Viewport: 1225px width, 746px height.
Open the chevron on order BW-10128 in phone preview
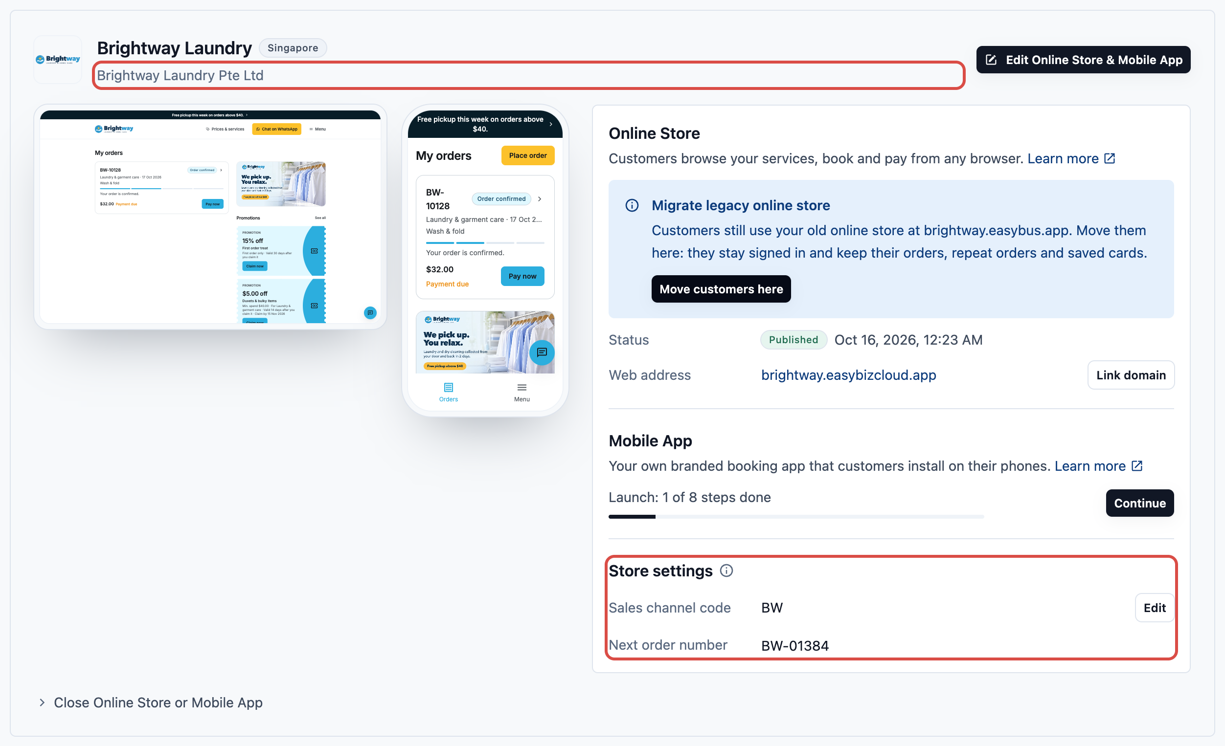pyautogui.click(x=540, y=198)
